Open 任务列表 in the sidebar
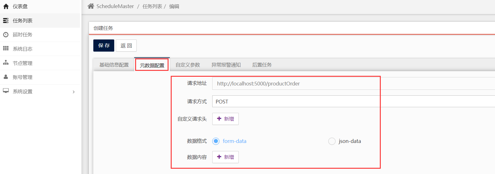495x174 pixels. [x=40, y=21]
